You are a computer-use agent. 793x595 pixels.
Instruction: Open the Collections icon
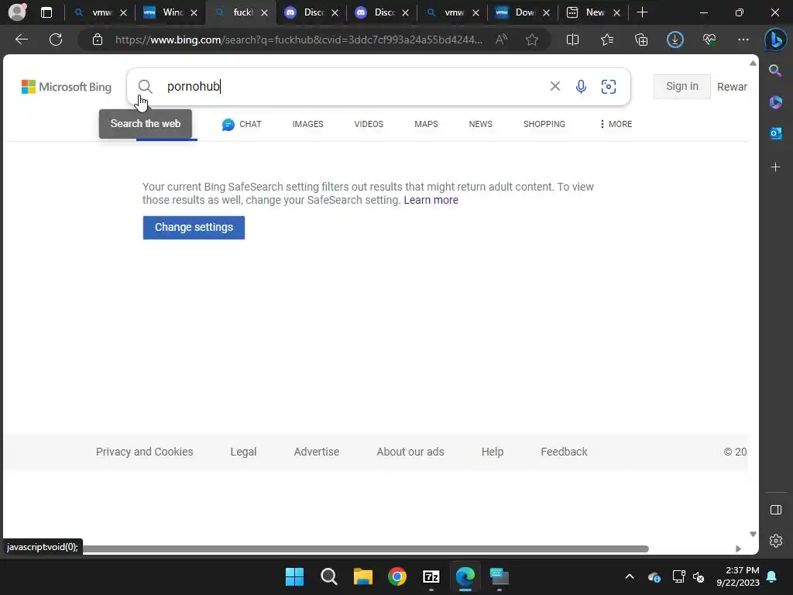point(641,40)
